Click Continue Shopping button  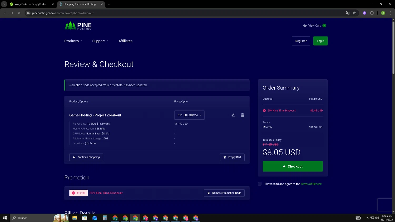click(x=86, y=157)
